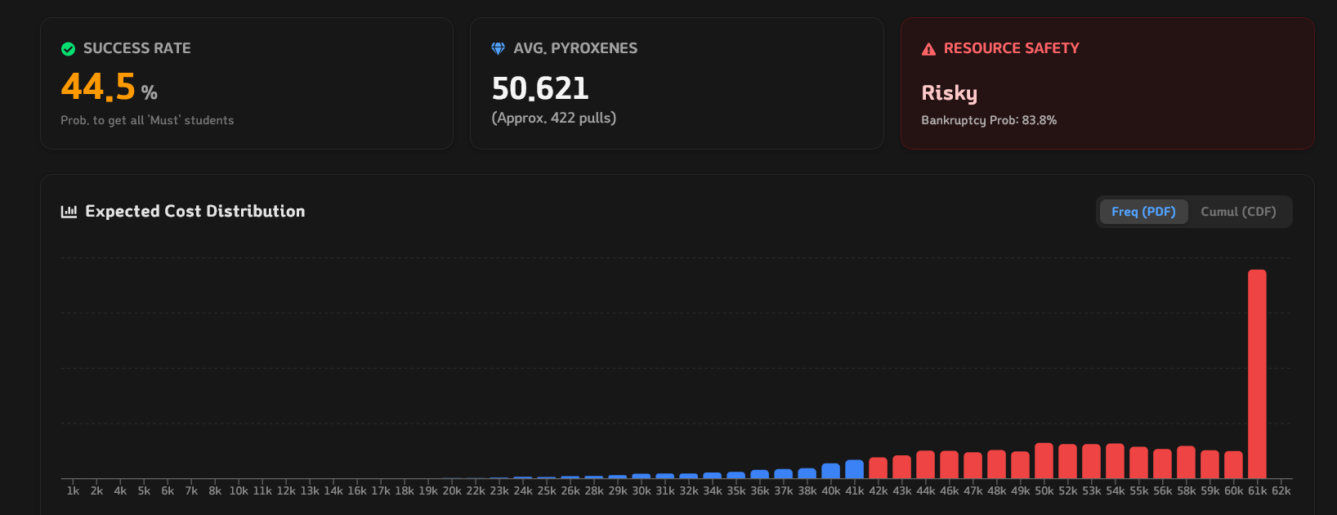The image size is (1337, 515).
Task: Click the 'AVG. PYROXENES' heading
Action: click(575, 48)
